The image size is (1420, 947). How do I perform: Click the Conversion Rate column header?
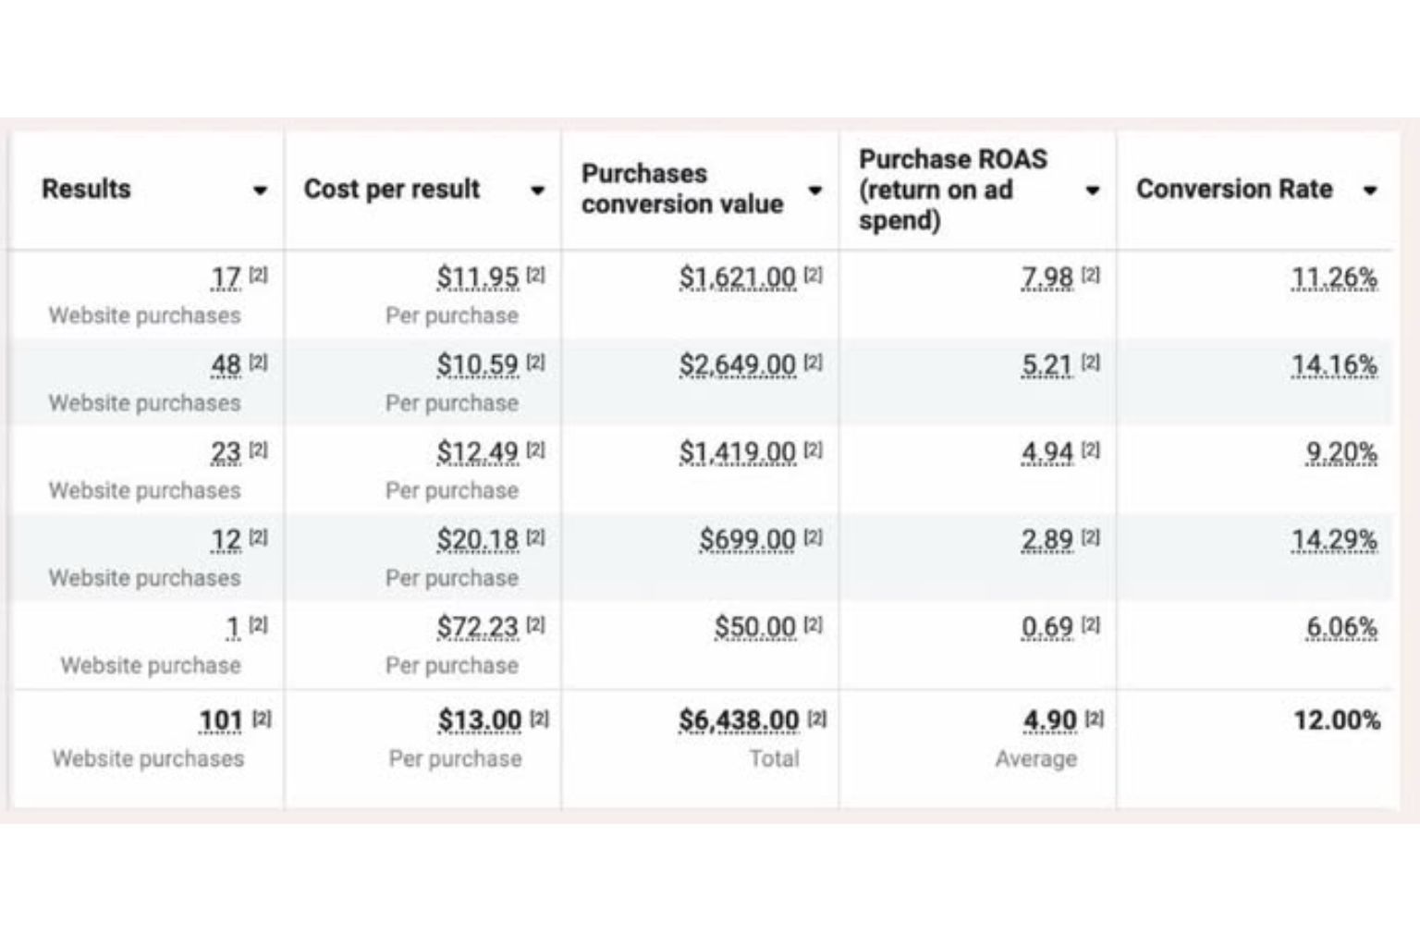coord(1234,189)
